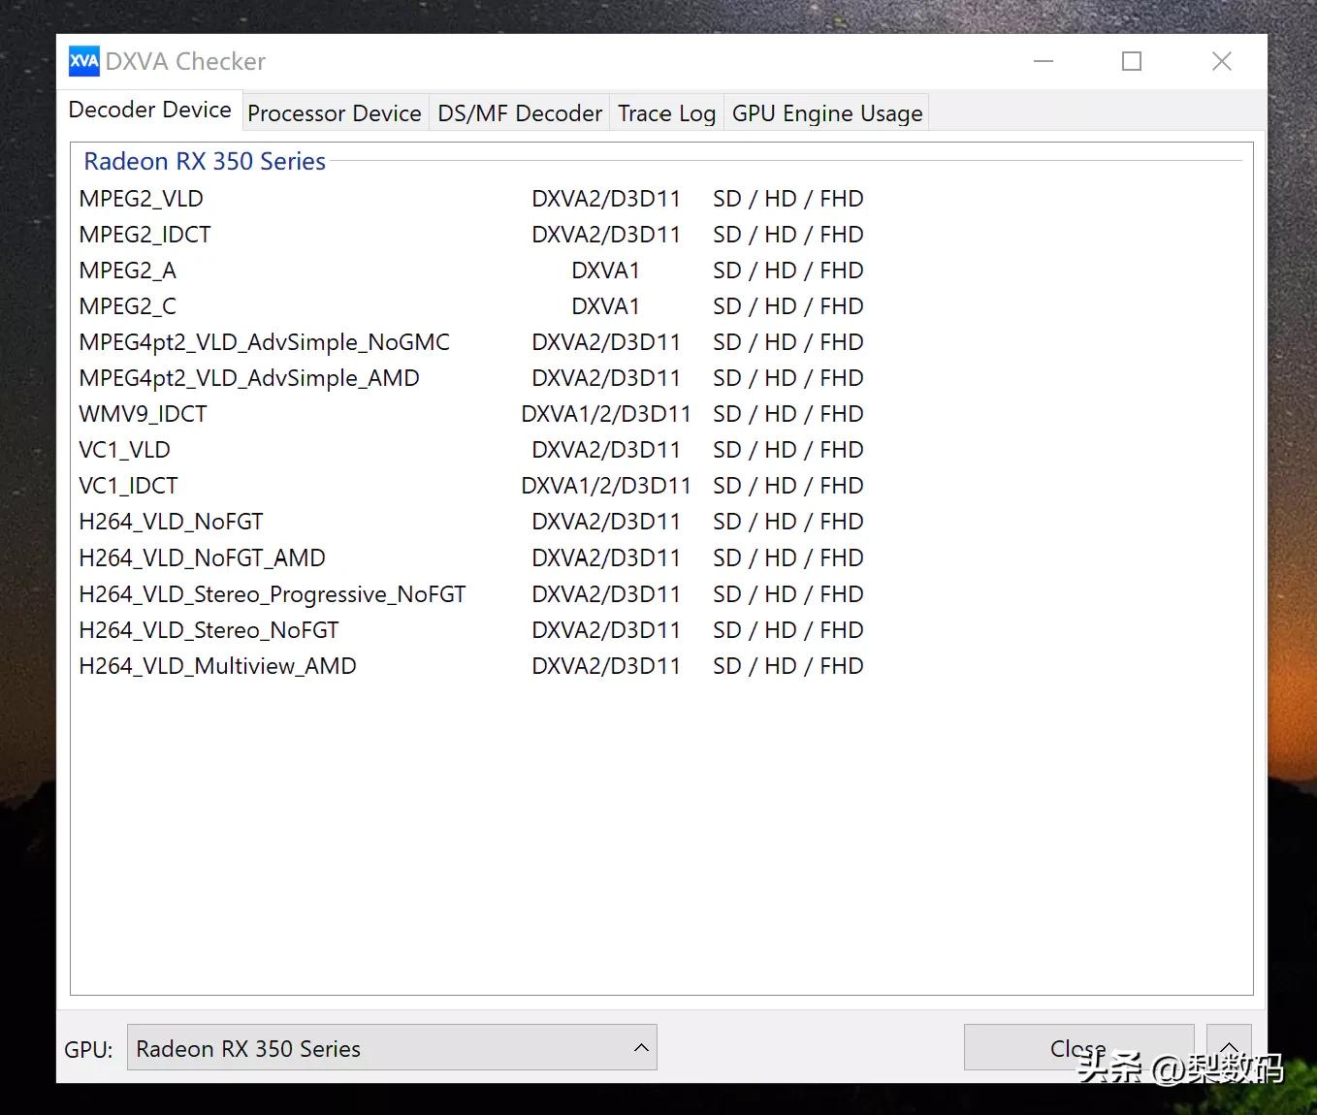Select the H264_VLD_NoFGT decoder row
The width and height of the screenshot is (1317, 1115).
tap(171, 522)
